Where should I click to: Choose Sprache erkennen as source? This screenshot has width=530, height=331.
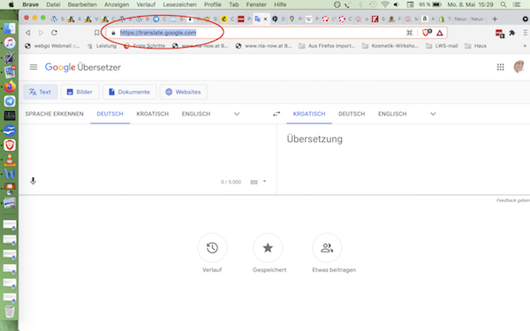point(54,114)
